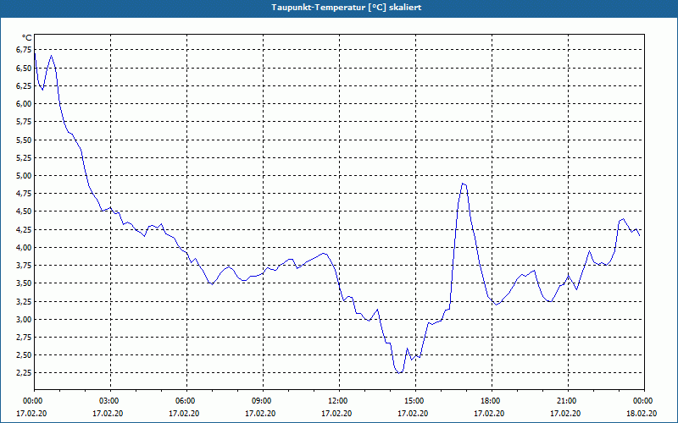Viewport: 678px width, 423px height.
Task: Pick the 2,75 y-axis label
Action: point(25,338)
